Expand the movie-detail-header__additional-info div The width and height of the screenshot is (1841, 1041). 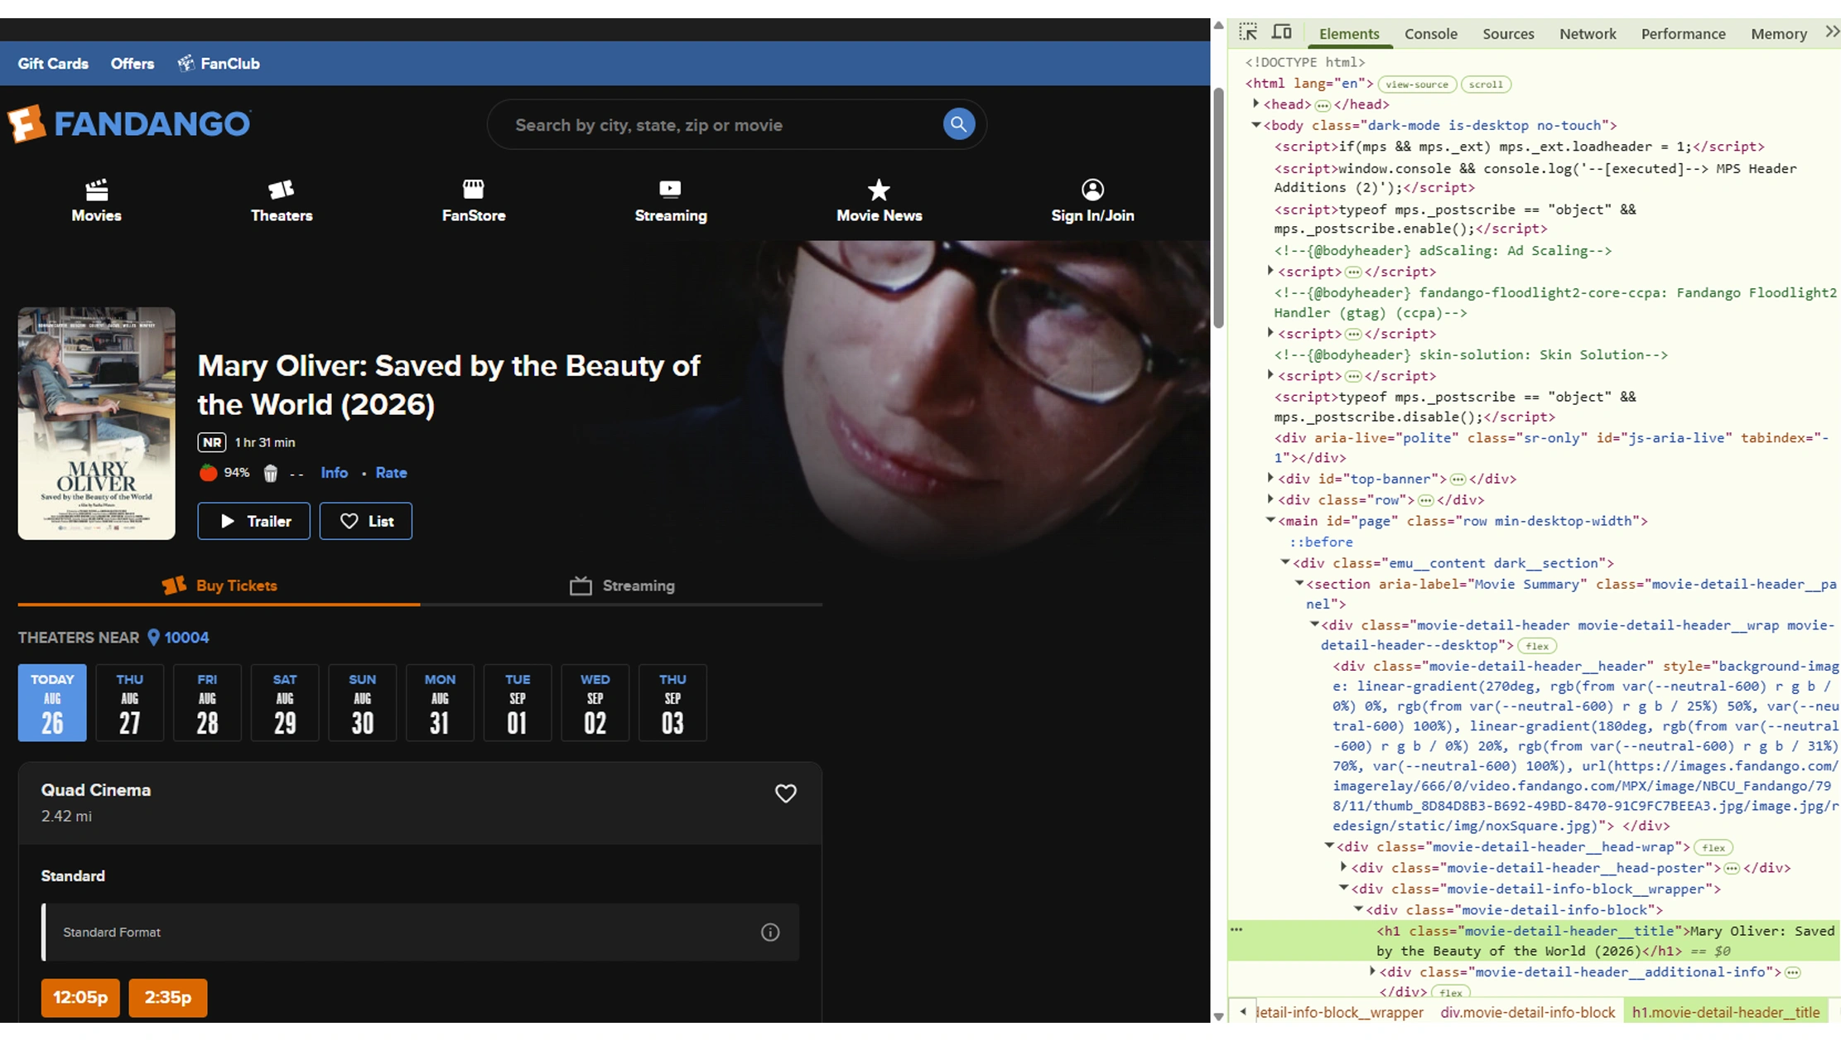1372,971
